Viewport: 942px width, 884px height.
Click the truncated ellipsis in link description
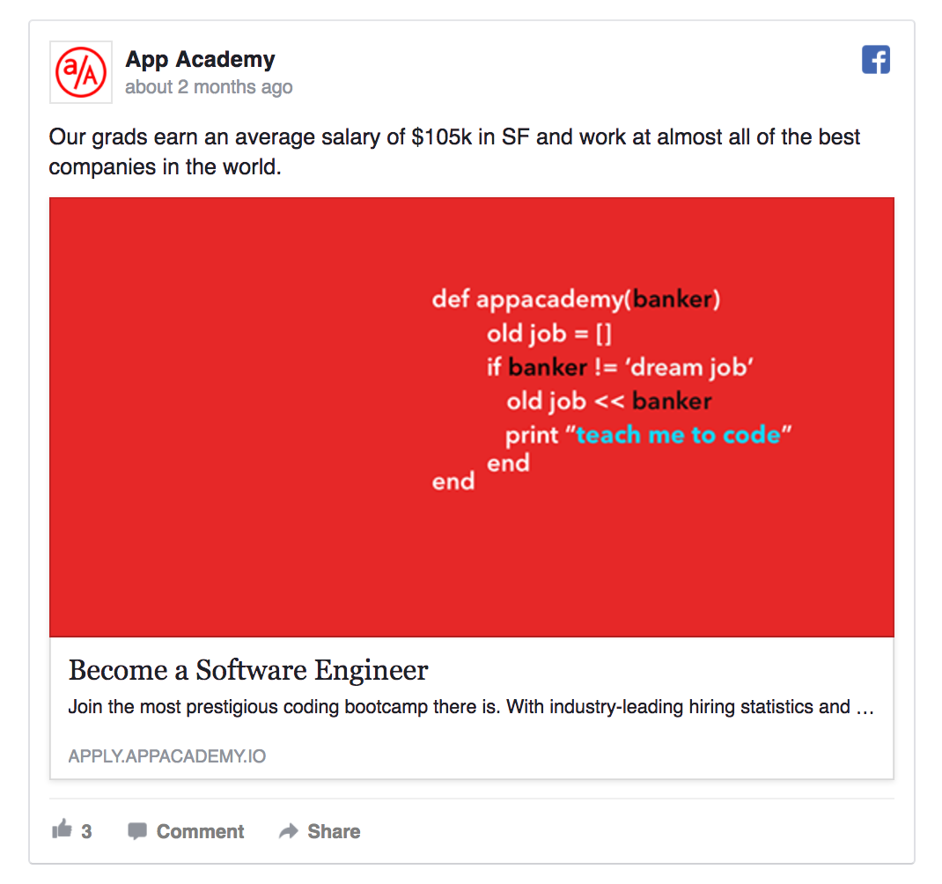865,708
